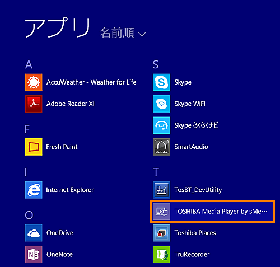Click the letter O group header
The height and width of the screenshot is (267, 280).
[29, 215]
